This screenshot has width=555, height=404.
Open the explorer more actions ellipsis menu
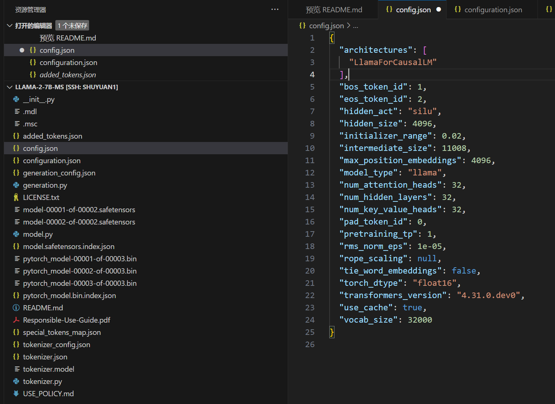275,10
